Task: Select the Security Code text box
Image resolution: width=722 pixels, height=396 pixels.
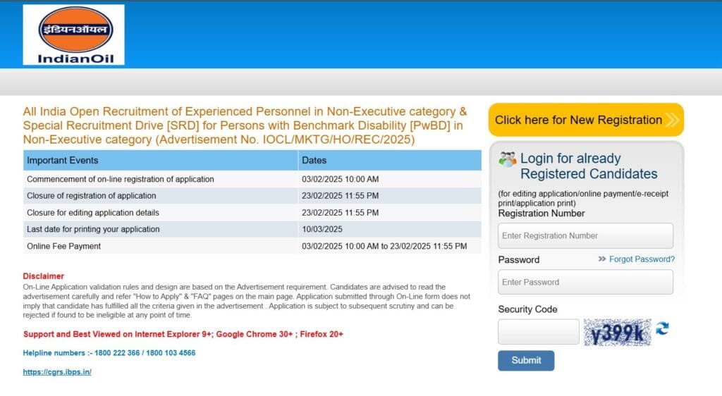Action: click(x=538, y=332)
